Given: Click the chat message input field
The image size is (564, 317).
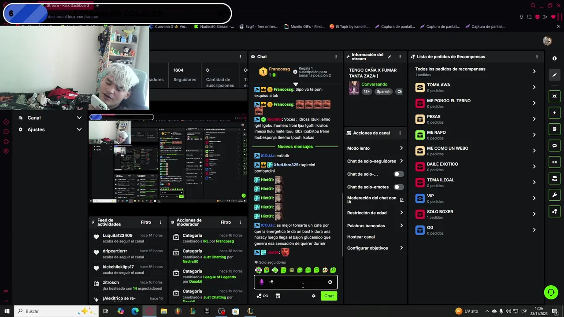Looking at the screenshot, I should [296, 282].
